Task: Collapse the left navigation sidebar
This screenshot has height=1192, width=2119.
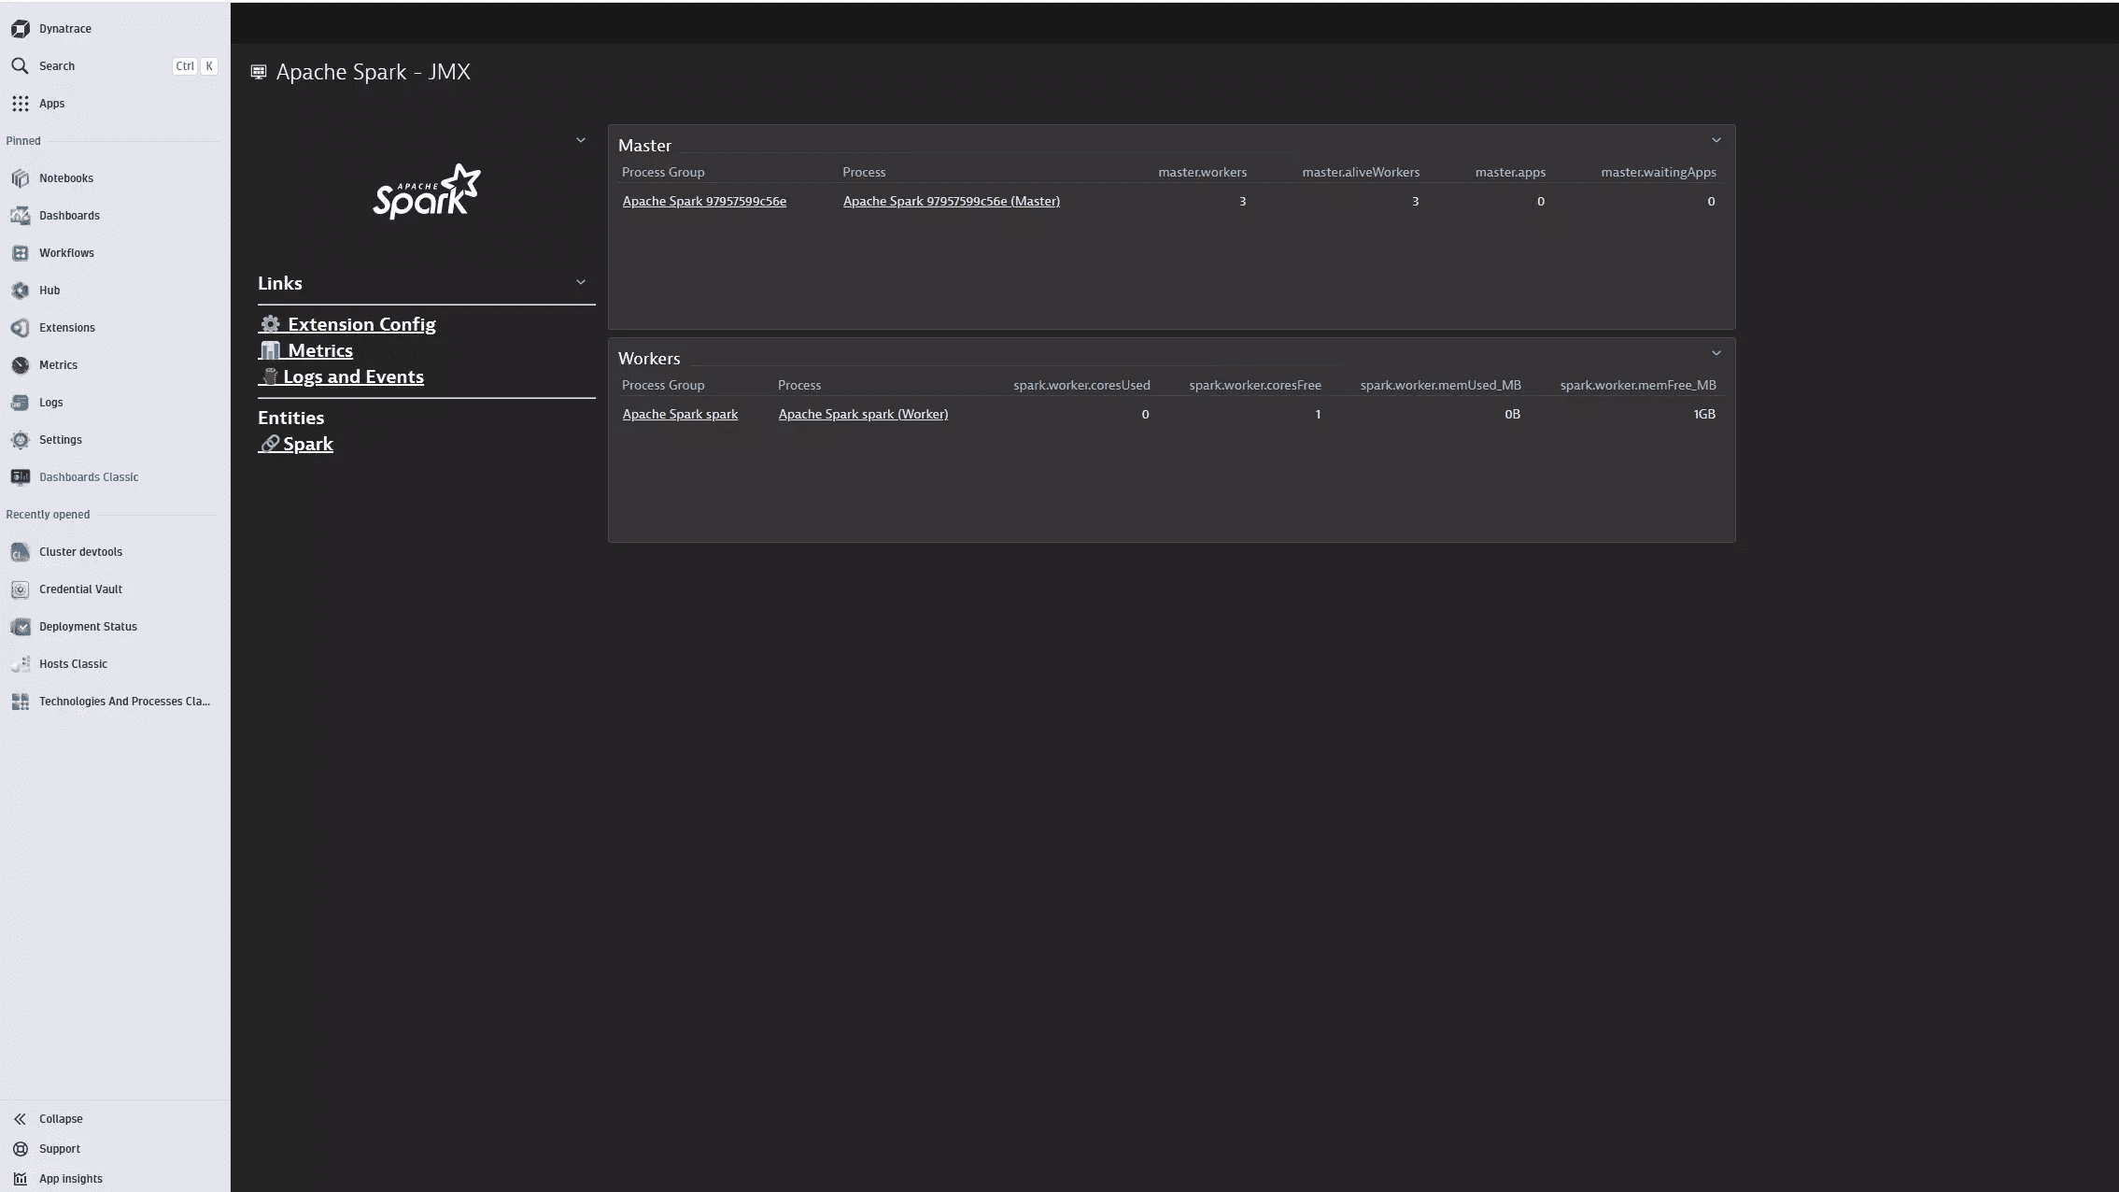Action: [60, 1119]
